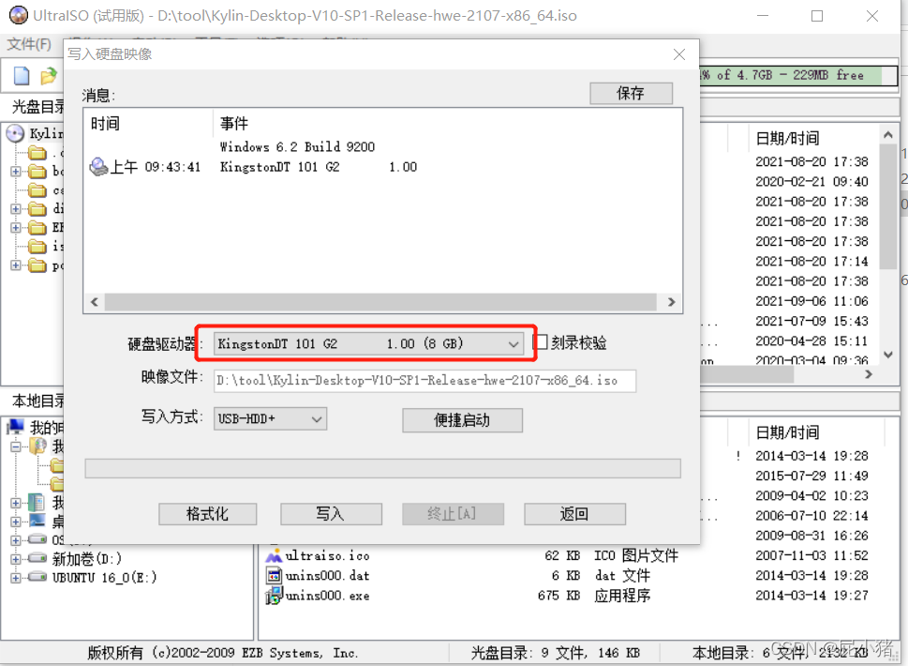
Task: Click the 写入 button
Action: point(331,514)
